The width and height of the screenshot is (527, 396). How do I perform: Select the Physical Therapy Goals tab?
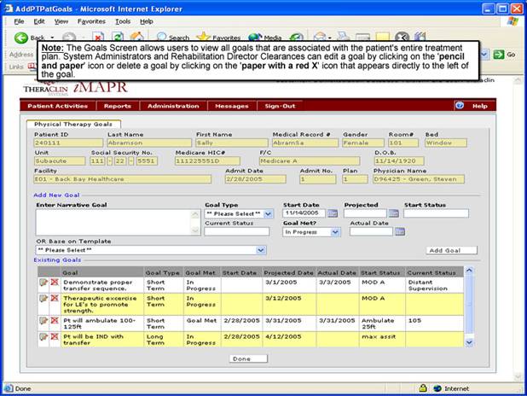pos(73,124)
